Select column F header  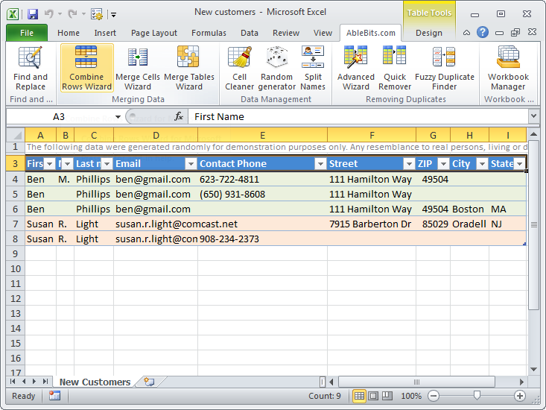point(372,135)
